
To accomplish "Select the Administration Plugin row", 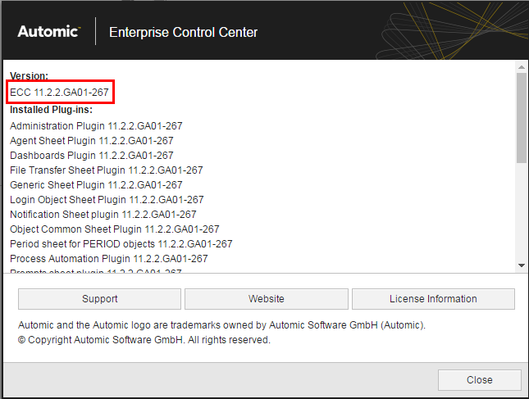I will 96,125.
